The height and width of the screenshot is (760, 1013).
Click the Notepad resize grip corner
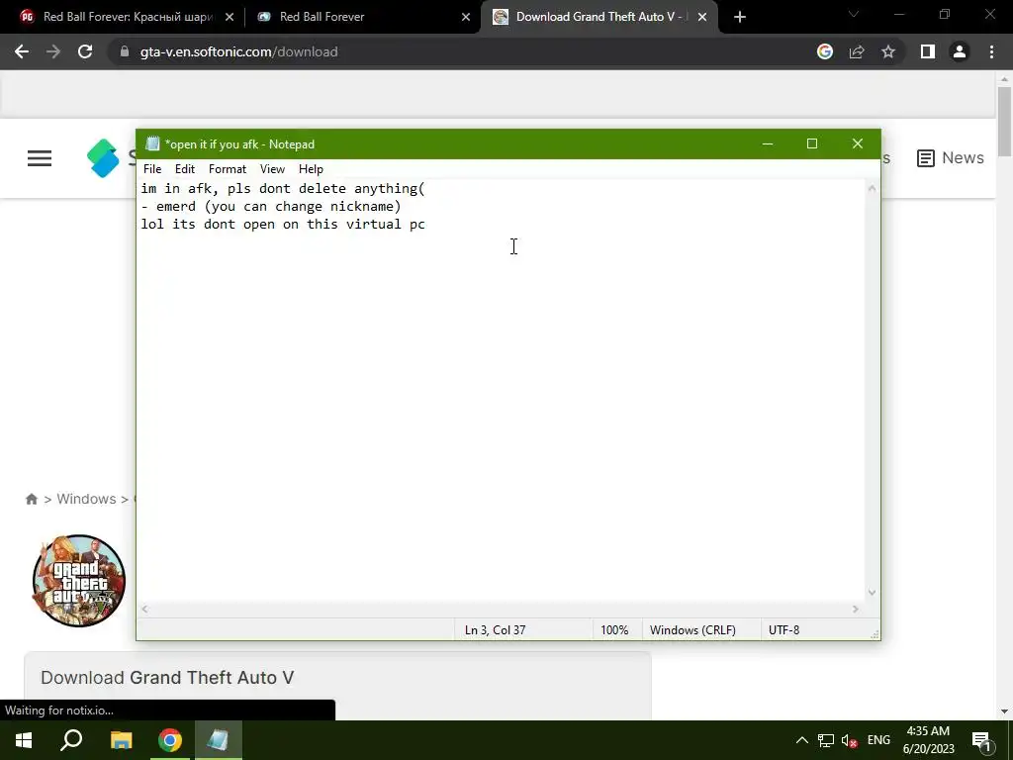(x=875, y=635)
